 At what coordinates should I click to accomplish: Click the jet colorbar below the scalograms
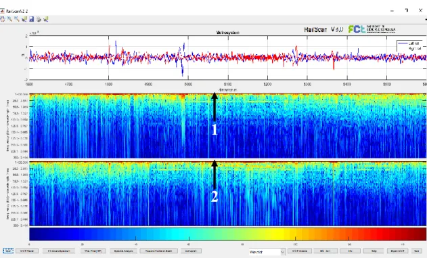pos(227,234)
